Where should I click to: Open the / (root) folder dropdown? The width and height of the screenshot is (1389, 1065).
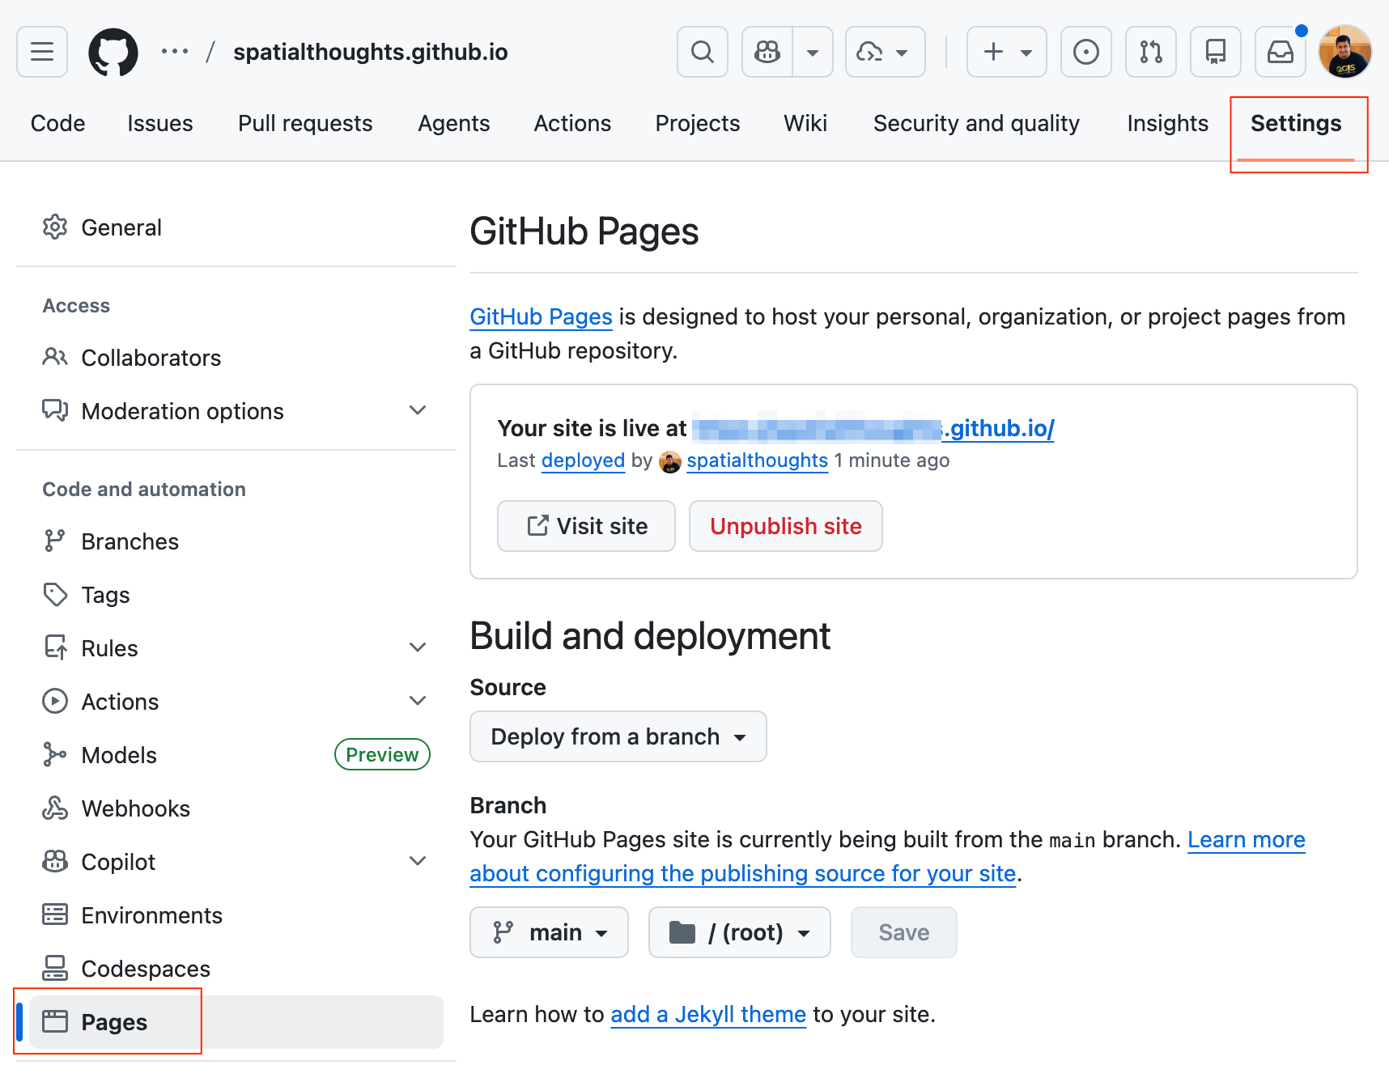(x=739, y=932)
